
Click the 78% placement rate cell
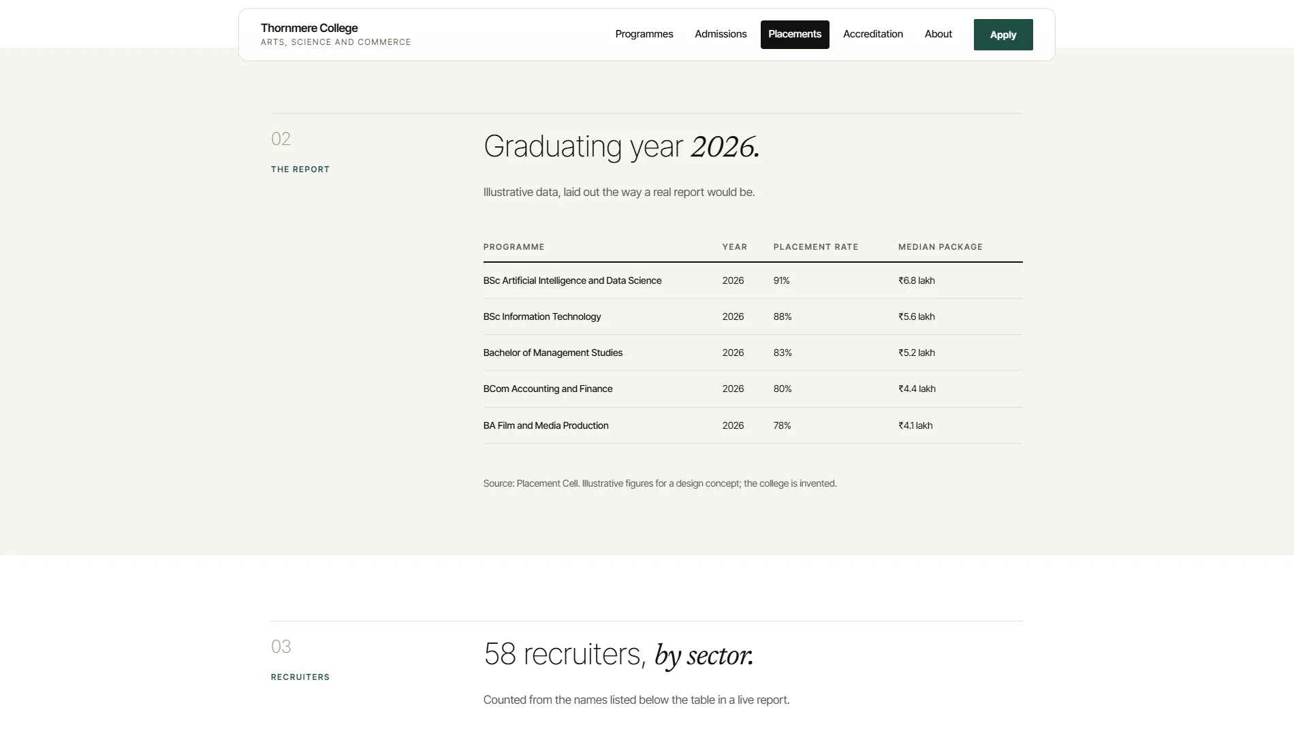pyautogui.click(x=782, y=425)
